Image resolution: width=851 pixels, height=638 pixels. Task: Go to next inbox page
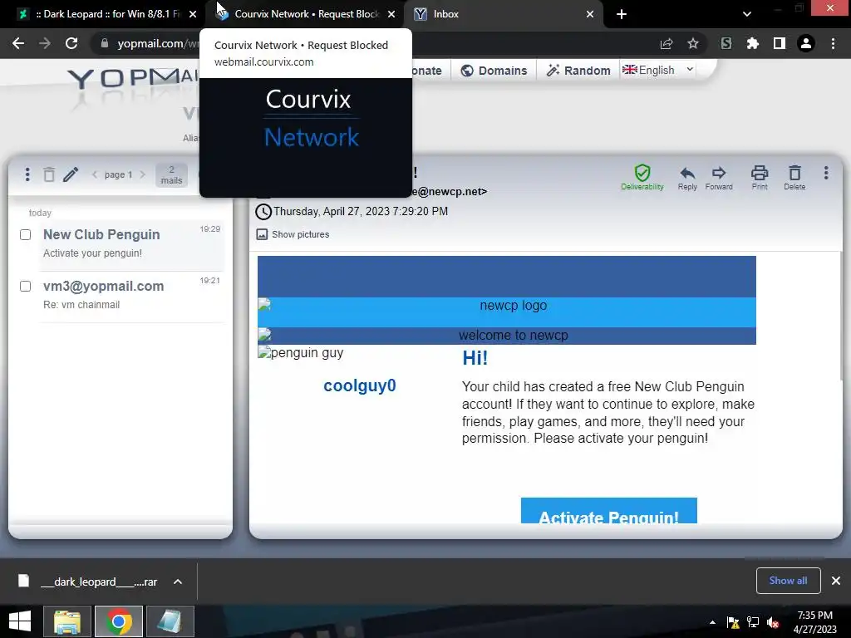[x=143, y=174]
